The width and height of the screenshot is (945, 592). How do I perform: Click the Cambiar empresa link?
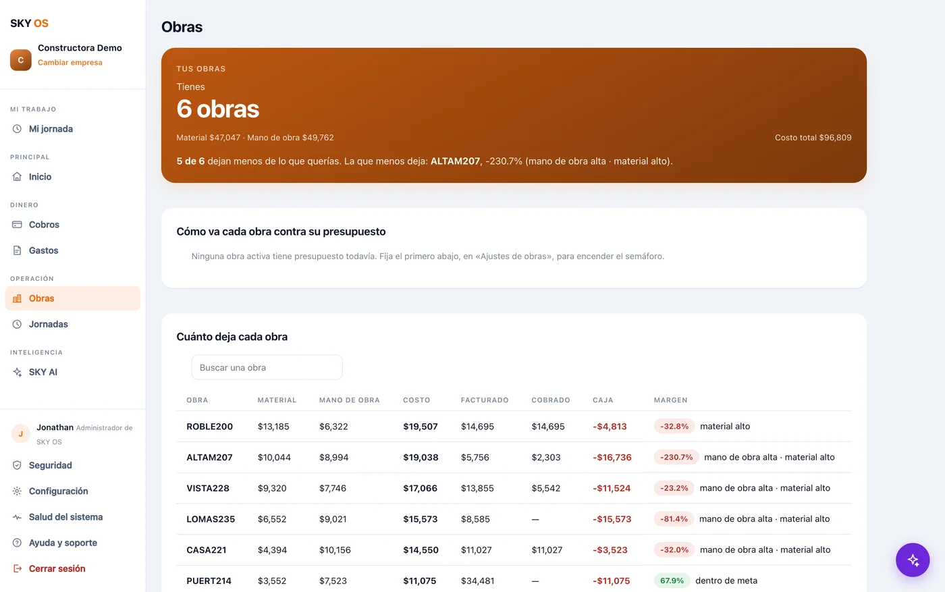pos(70,62)
